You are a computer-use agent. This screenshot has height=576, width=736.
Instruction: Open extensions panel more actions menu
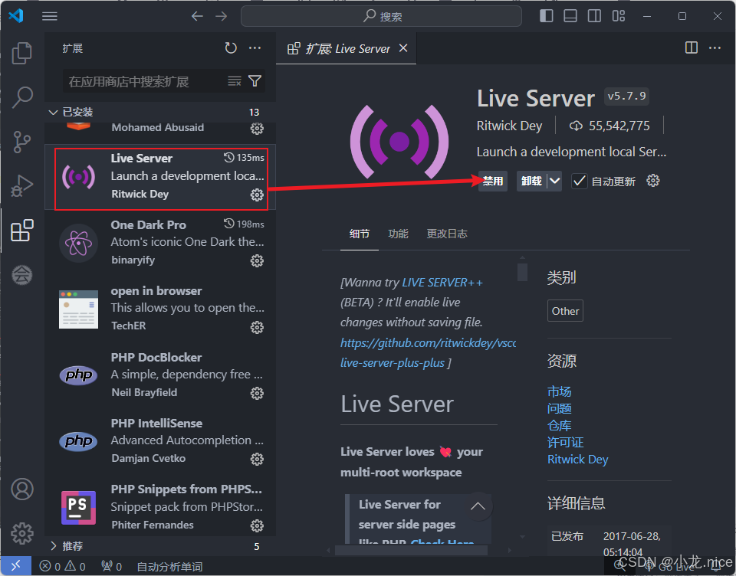coord(255,47)
